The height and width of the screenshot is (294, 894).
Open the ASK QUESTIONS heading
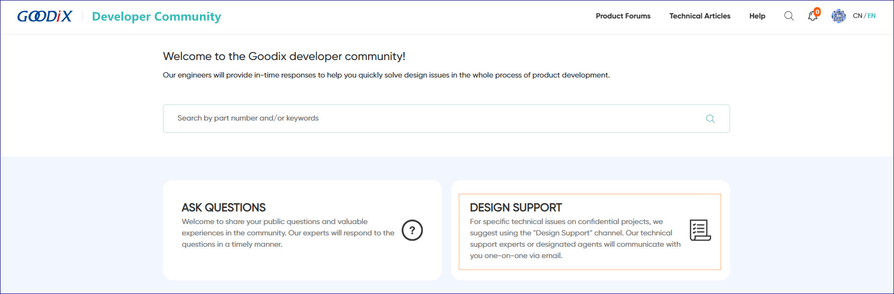(223, 208)
